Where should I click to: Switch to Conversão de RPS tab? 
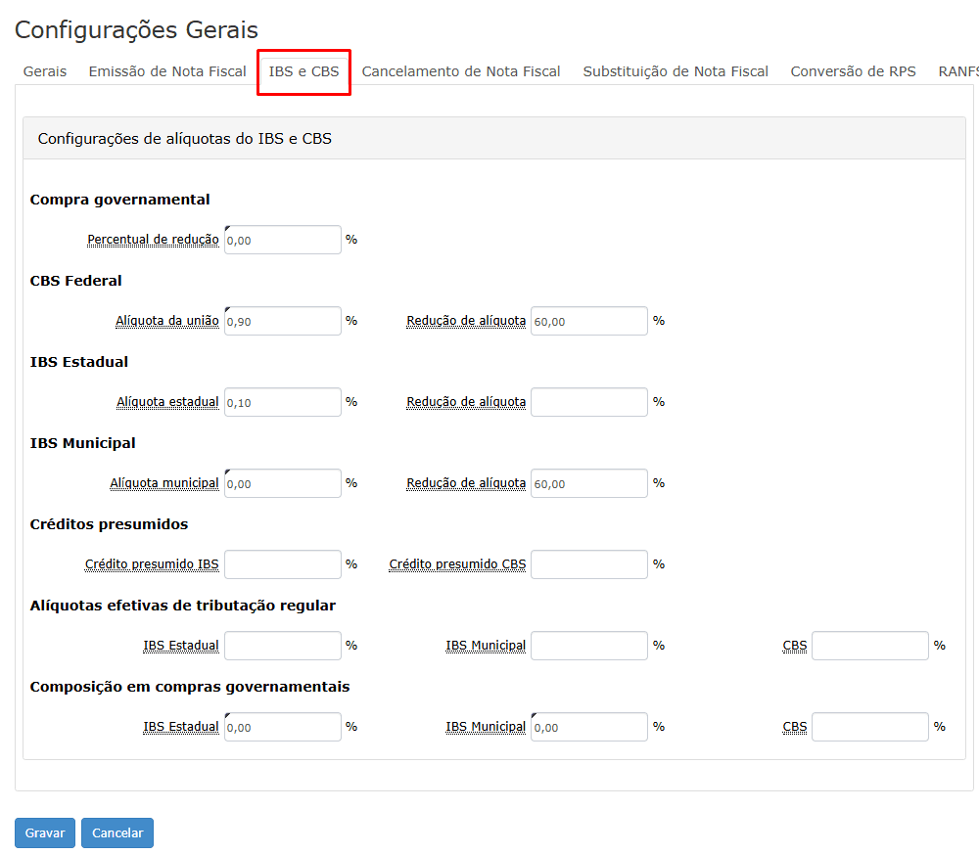pyautogui.click(x=853, y=71)
